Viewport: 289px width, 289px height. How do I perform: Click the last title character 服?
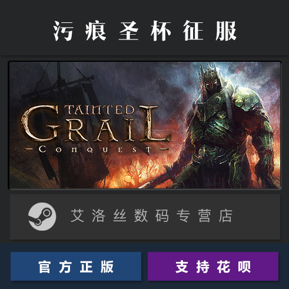click(226, 31)
